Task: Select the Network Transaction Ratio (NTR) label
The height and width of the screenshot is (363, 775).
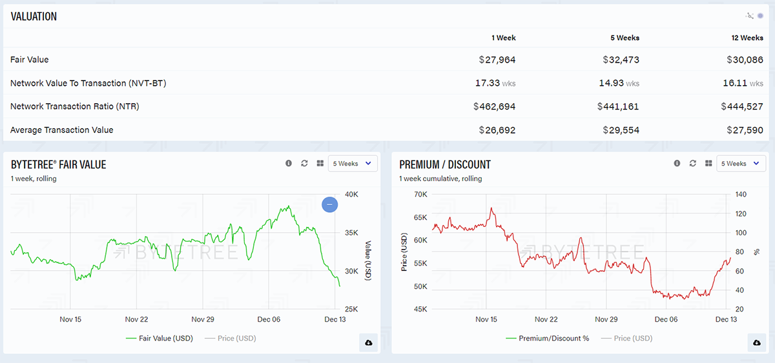Action: click(x=75, y=106)
